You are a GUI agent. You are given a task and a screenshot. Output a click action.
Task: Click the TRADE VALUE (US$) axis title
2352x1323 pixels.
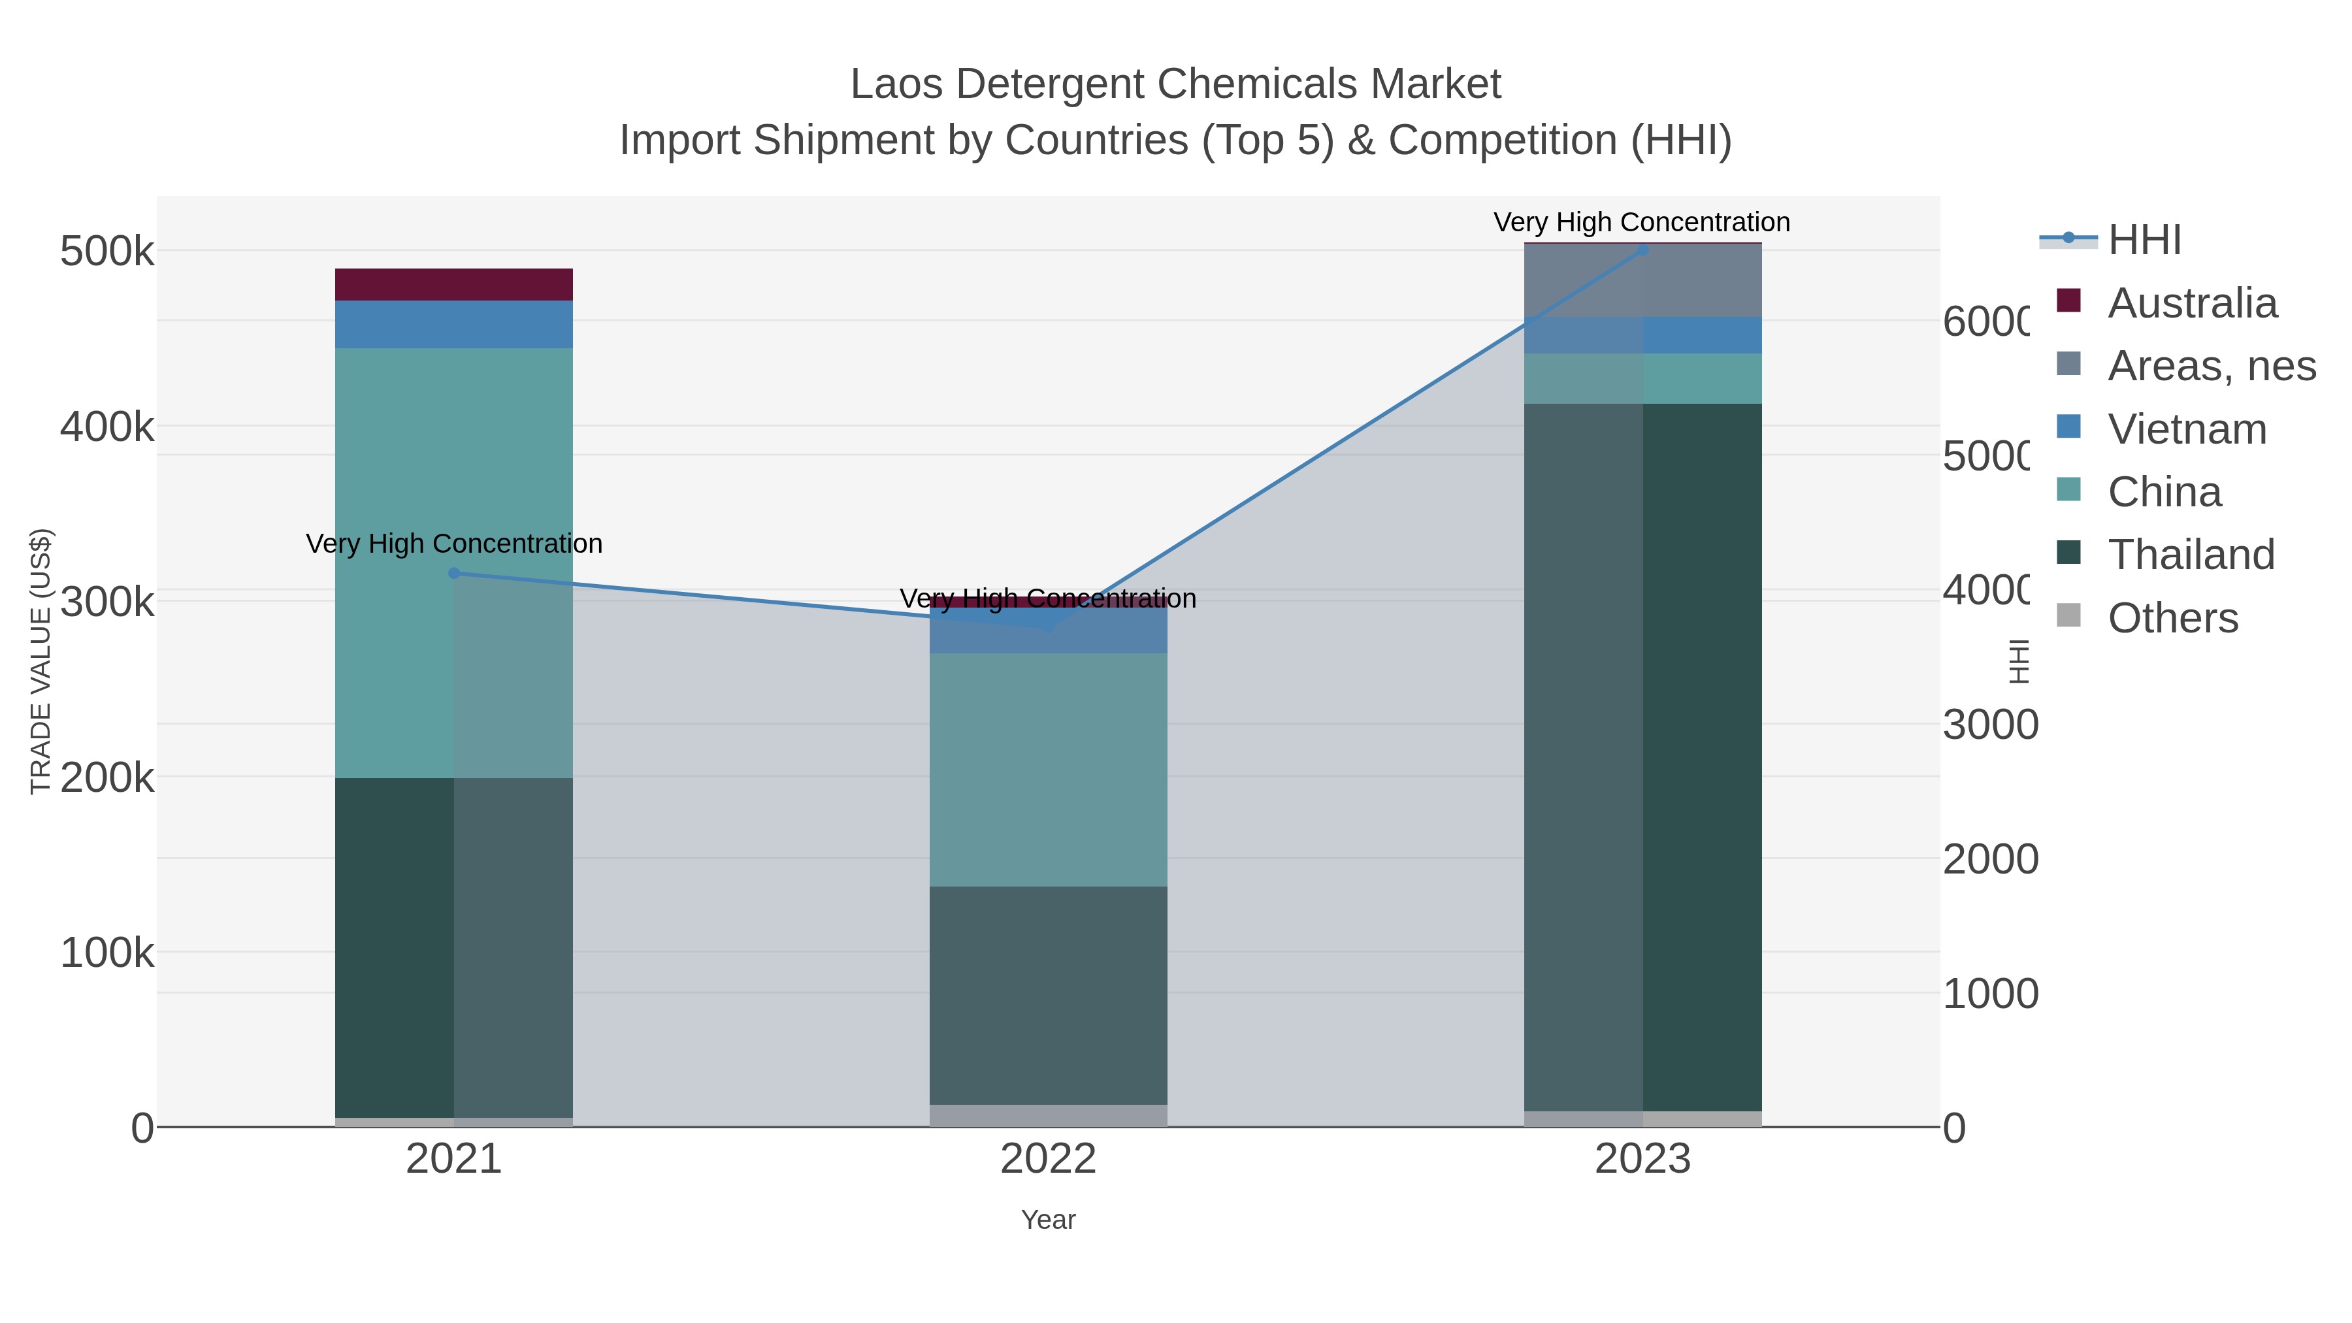coord(41,661)
